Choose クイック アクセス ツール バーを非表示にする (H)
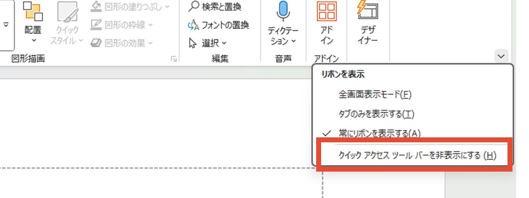This screenshot has height=198, width=529. [417, 156]
